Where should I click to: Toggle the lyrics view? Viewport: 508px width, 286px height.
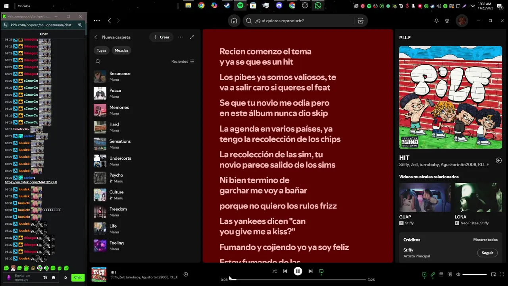click(x=433, y=274)
